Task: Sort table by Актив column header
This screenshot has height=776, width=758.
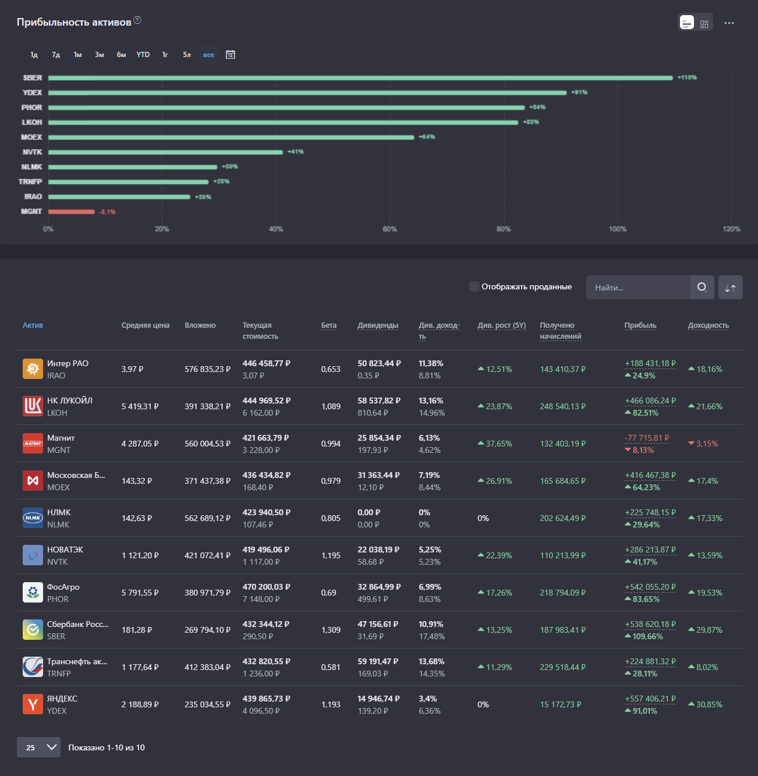Action: (33, 325)
